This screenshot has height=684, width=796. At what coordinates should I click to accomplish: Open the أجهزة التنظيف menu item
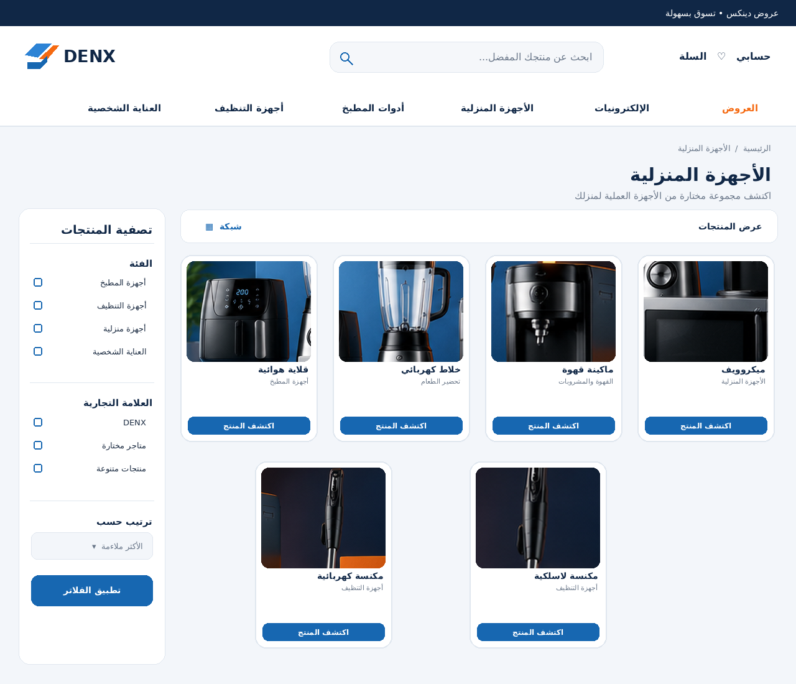[249, 108]
